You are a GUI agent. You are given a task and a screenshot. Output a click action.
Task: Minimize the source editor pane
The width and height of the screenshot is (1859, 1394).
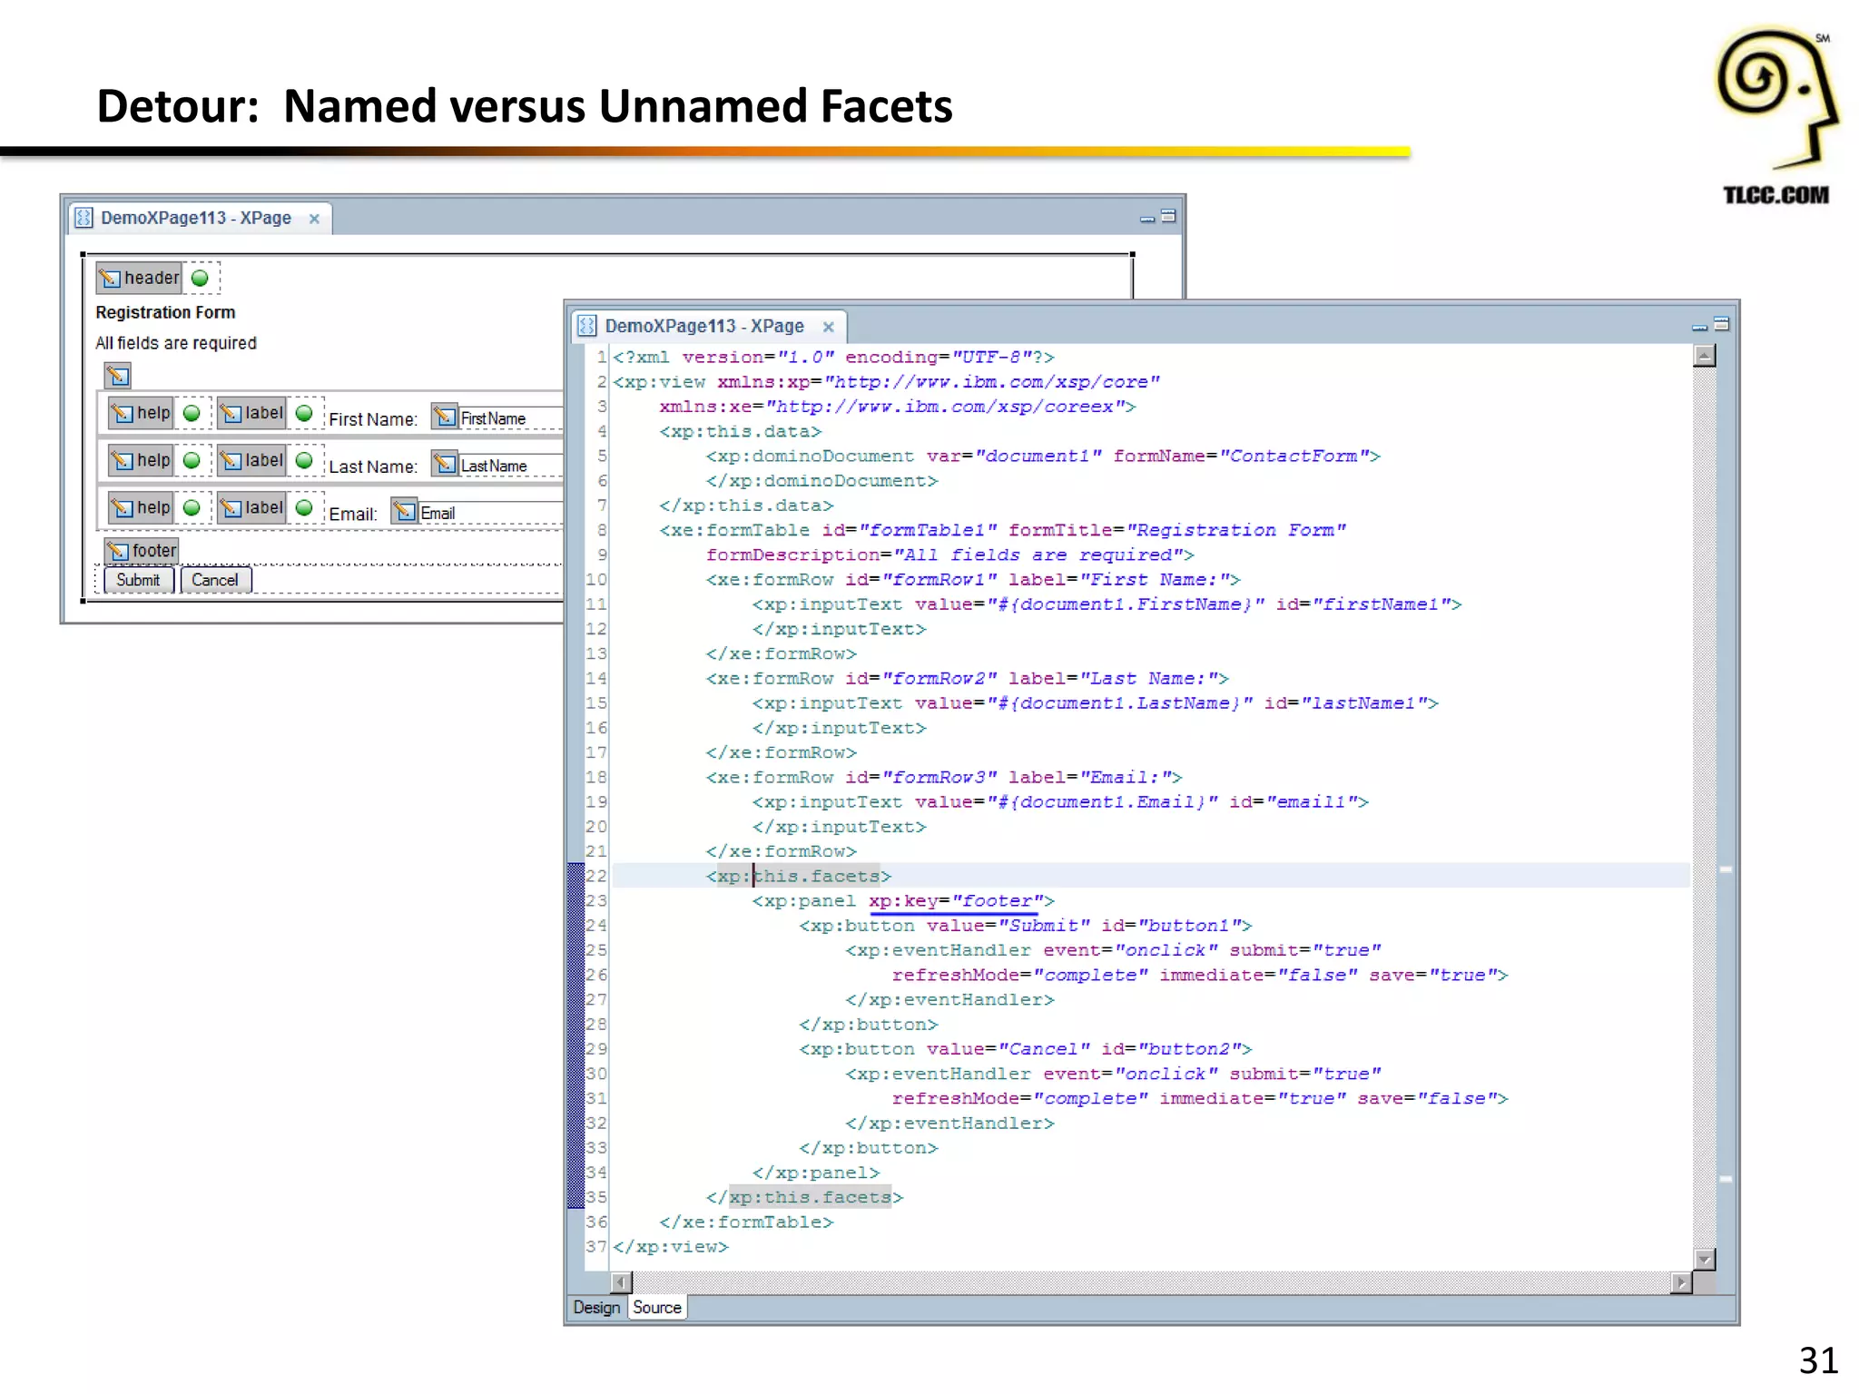(x=1700, y=327)
